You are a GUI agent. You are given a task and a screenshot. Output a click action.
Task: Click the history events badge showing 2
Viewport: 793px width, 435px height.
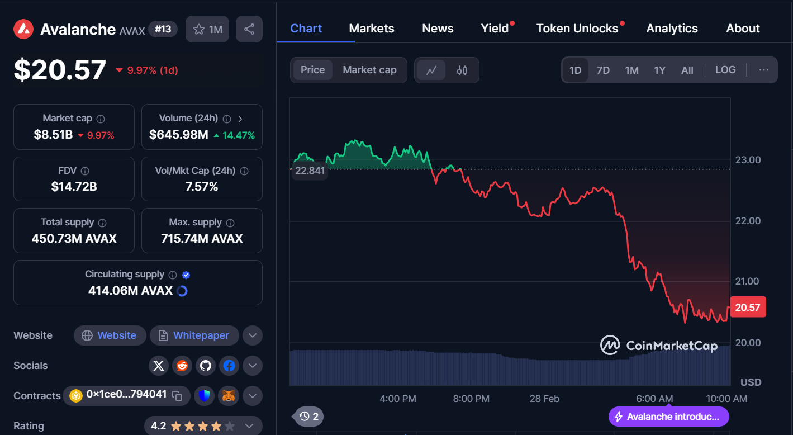click(308, 416)
